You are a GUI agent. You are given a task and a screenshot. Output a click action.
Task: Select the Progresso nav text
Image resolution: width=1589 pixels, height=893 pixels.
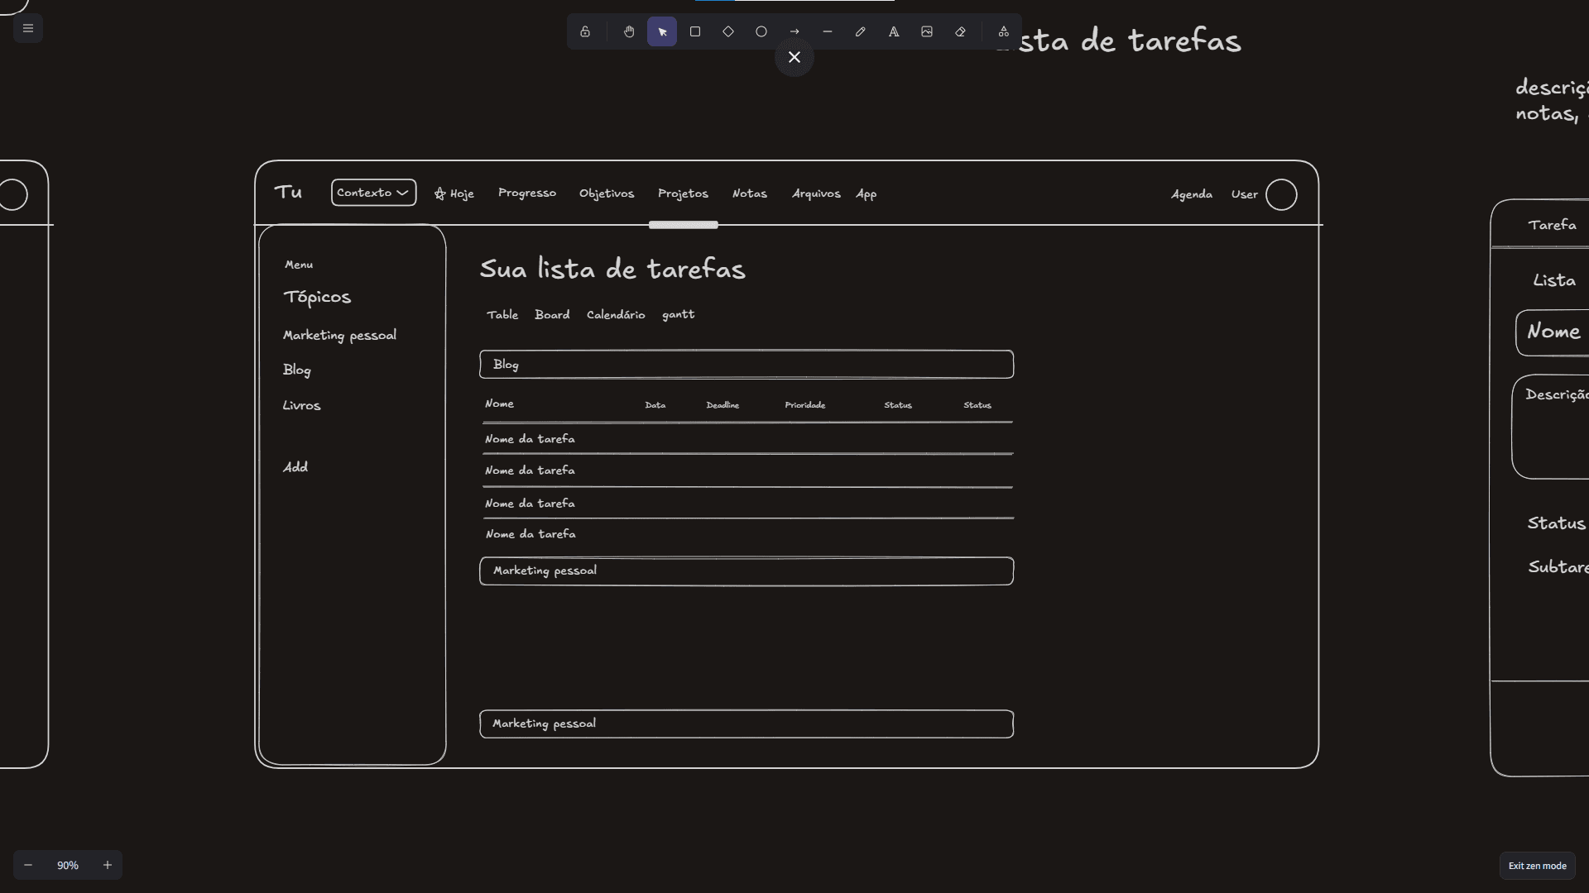pos(527,193)
